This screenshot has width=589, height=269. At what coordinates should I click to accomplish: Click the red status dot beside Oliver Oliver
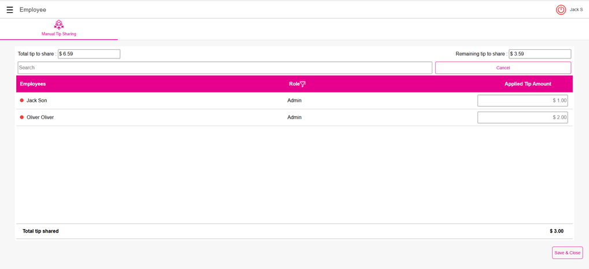pos(22,117)
